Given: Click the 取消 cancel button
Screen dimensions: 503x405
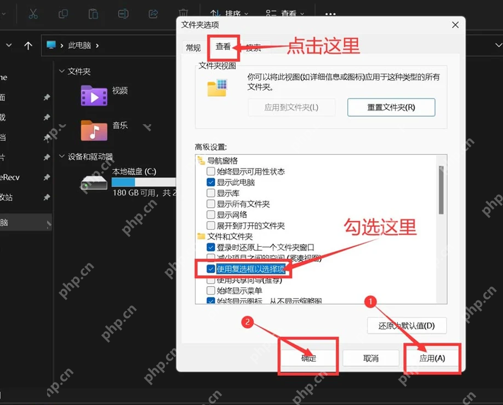Looking at the screenshot, I should tap(371, 358).
